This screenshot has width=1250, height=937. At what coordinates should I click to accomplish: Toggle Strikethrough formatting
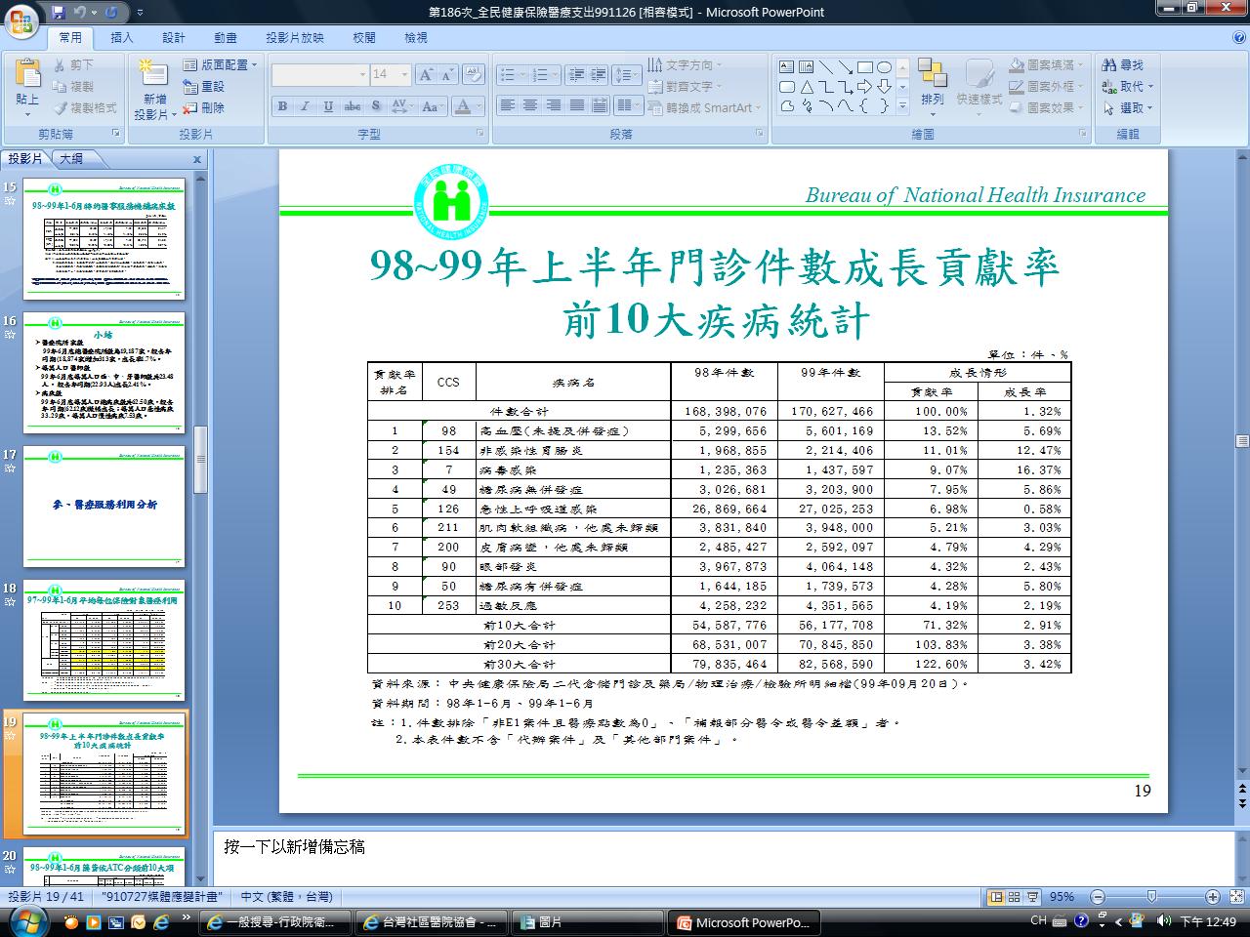coord(353,106)
